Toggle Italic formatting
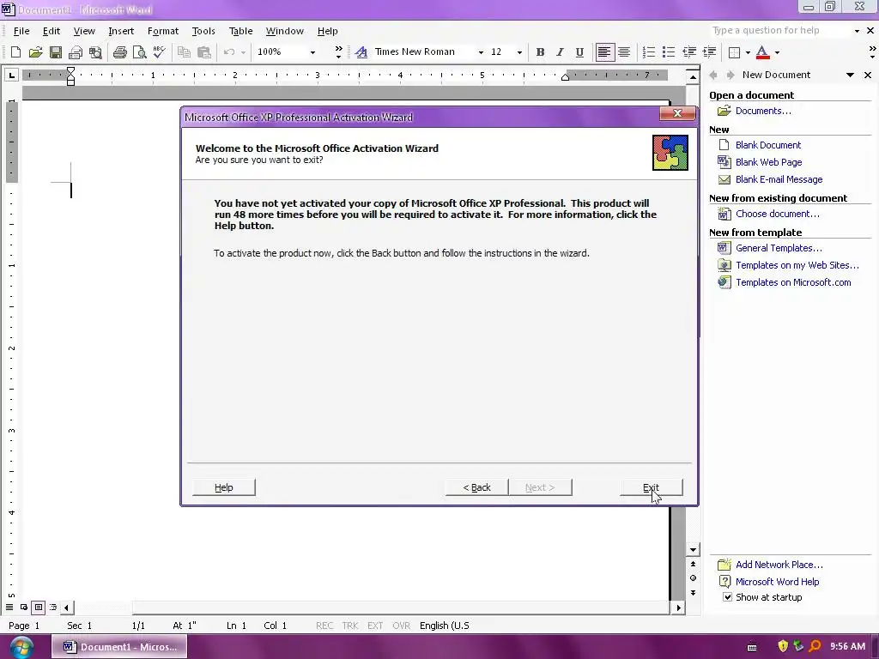The image size is (879, 659). 560,52
